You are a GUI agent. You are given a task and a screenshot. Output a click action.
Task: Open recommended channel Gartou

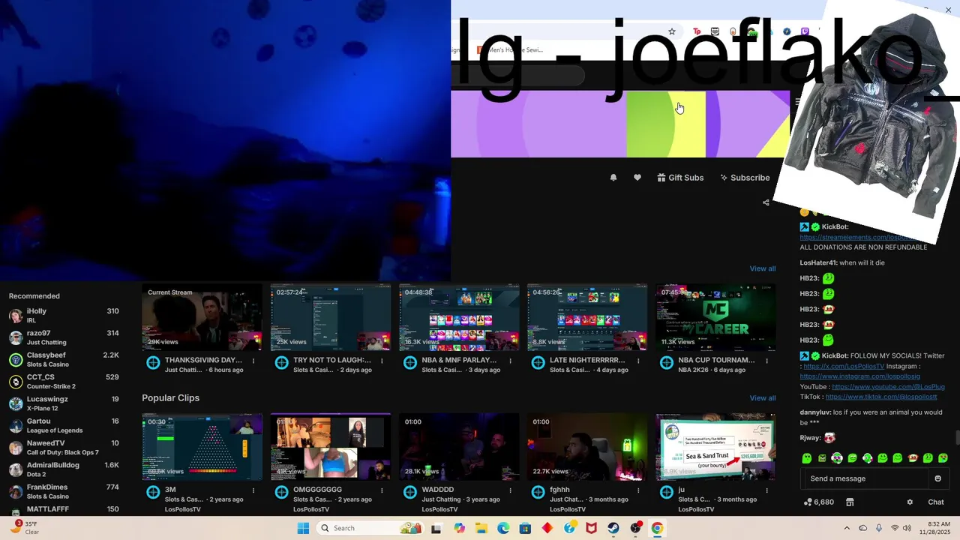coord(64,425)
